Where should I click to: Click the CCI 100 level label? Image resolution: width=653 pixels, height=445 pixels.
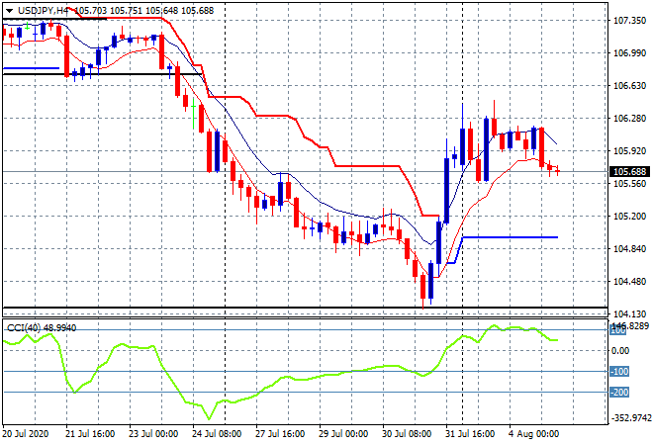[x=618, y=330]
